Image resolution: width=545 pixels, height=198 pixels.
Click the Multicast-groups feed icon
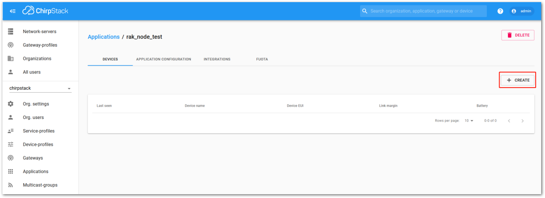tap(11, 185)
